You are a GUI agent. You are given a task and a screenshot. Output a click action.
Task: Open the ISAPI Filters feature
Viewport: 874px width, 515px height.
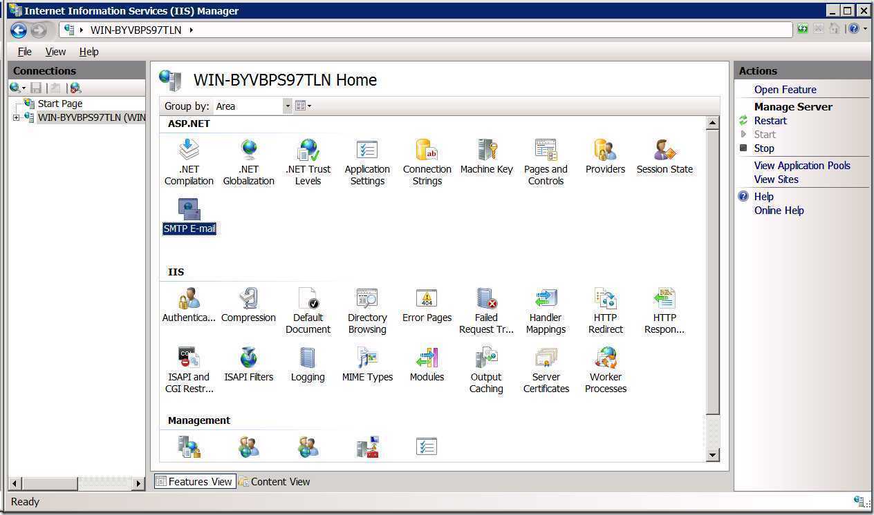pos(248,365)
